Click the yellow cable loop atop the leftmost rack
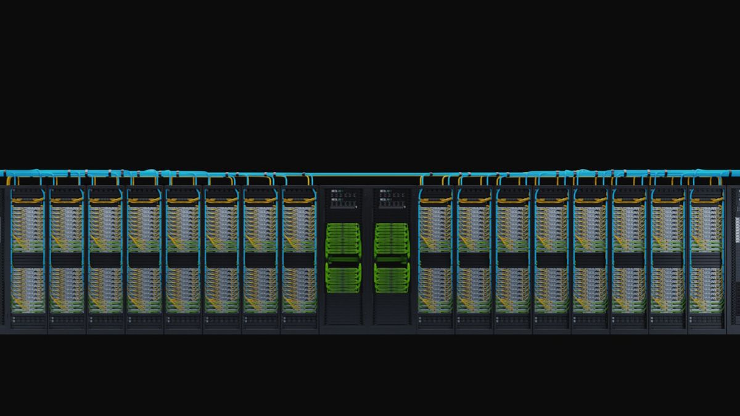Image resolution: width=740 pixels, height=416 pixels. tap(28, 200)
